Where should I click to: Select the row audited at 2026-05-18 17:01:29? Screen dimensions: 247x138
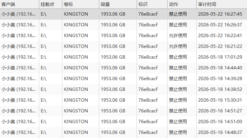[123, 57]
